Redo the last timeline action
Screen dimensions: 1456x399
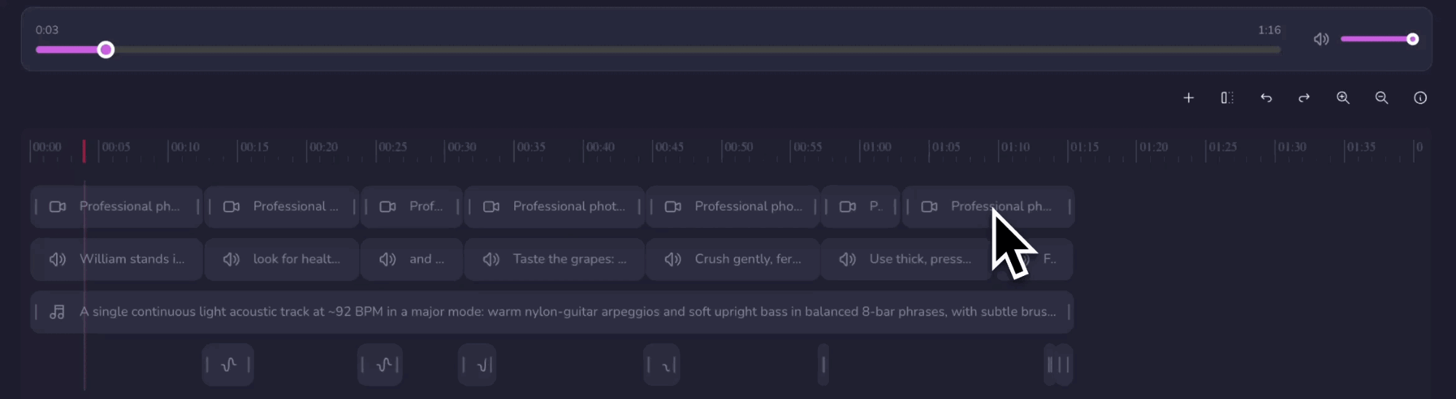click(1304, 98)
